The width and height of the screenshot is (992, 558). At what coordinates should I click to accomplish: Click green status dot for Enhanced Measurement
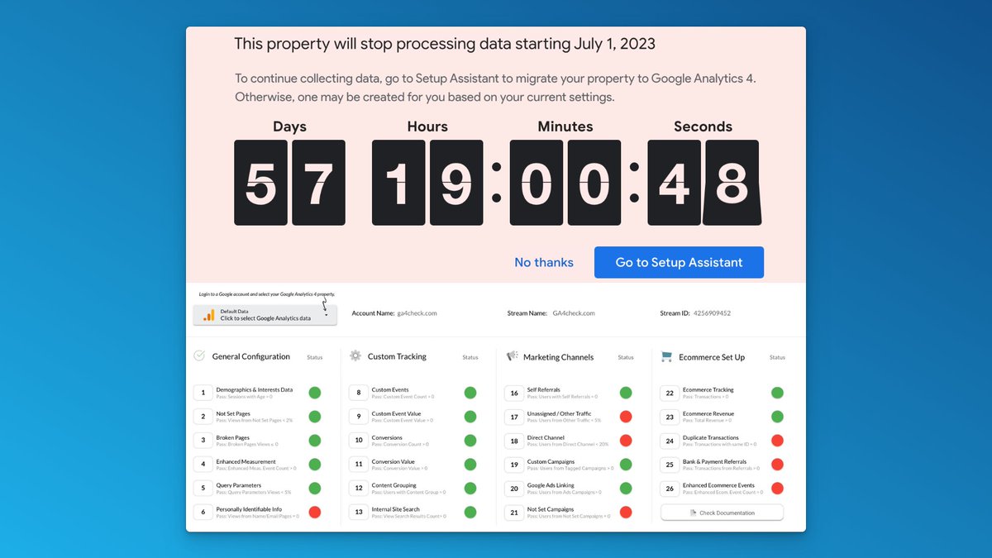coord(315,465)
